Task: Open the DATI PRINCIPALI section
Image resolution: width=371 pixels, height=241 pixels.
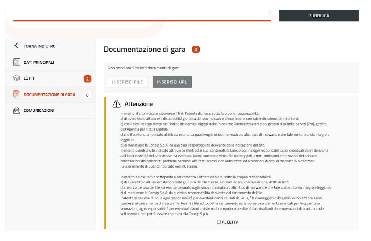Action: click(39, 63)
